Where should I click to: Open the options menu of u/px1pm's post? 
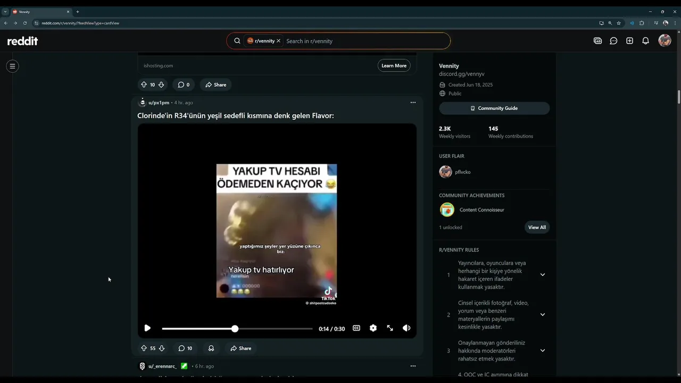click(x=413, y=102)
